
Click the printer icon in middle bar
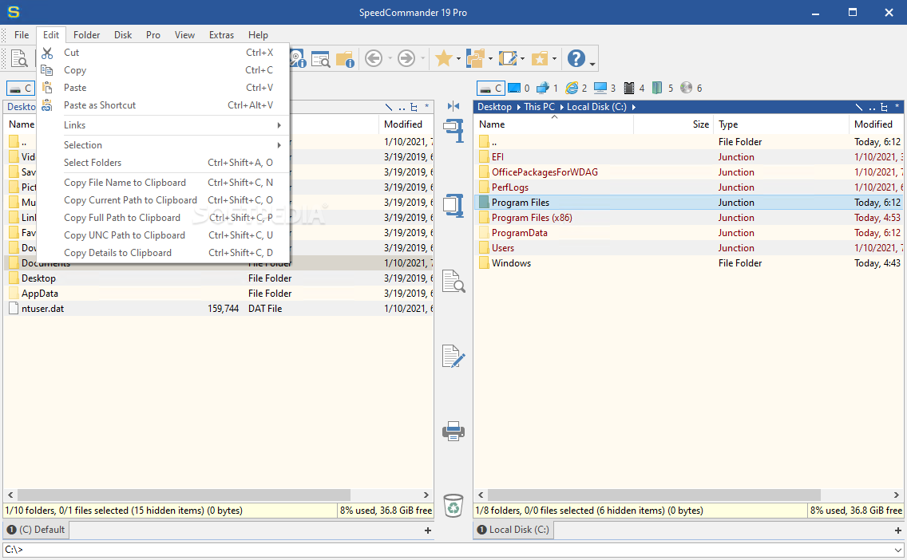pyautogui.click(x=453, y=431)
